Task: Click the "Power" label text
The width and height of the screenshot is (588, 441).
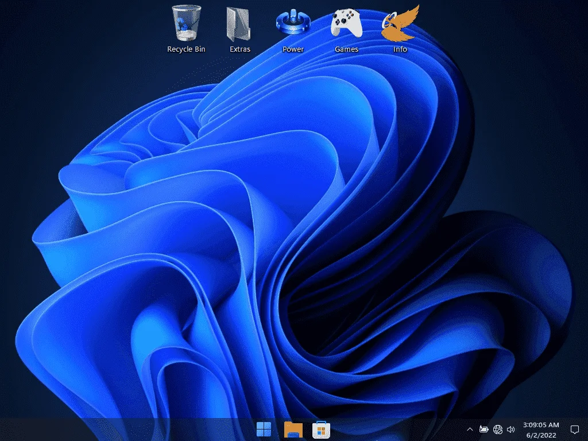Action: [293, 49]
